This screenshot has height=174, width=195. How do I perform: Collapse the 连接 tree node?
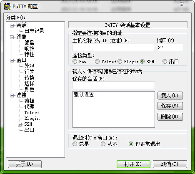coord(12,95)
